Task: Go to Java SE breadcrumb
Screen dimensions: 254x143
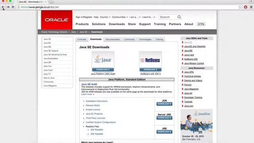Action: tap(83, 32)
